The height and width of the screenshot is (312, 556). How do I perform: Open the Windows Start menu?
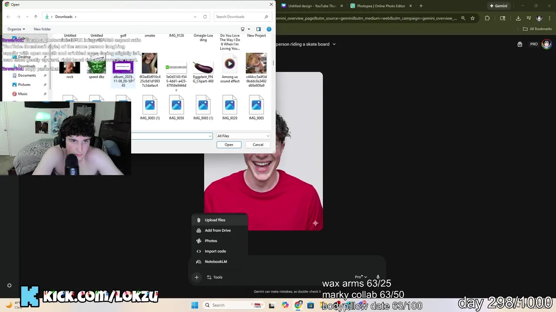click(x=195, y=305)
